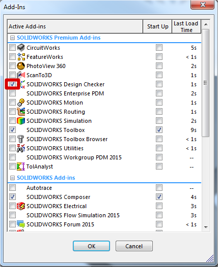Enable SOLIDWORKS Utilities active checkbox
Viewport: 218px width, 267px height.
click(12, 148)
